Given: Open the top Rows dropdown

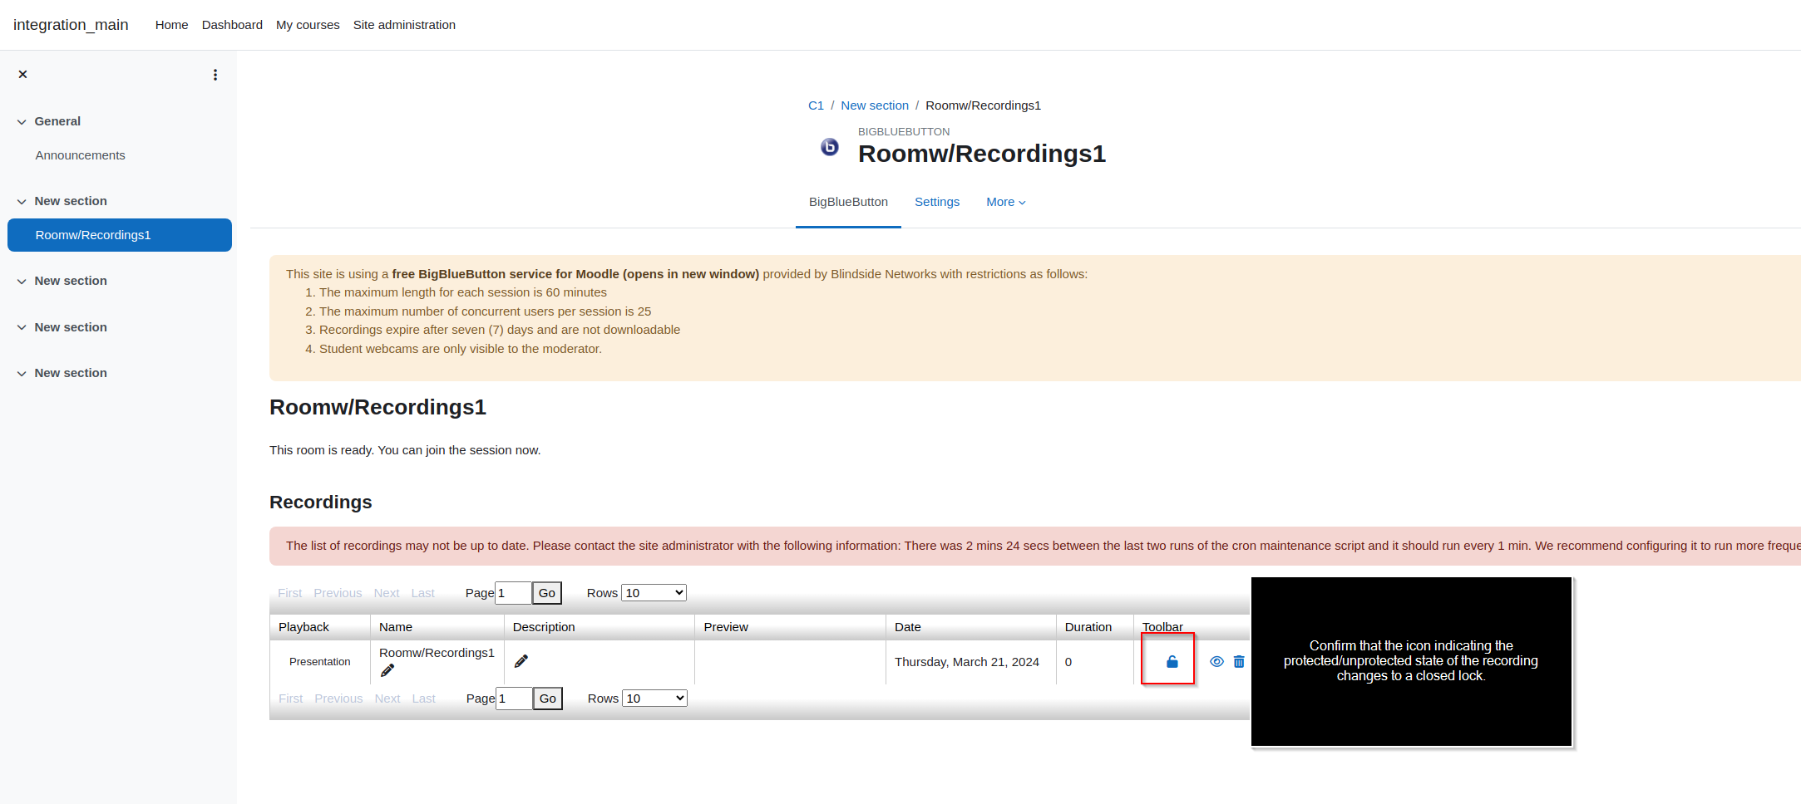Looking at the screenshot, I should coord(654,593).
